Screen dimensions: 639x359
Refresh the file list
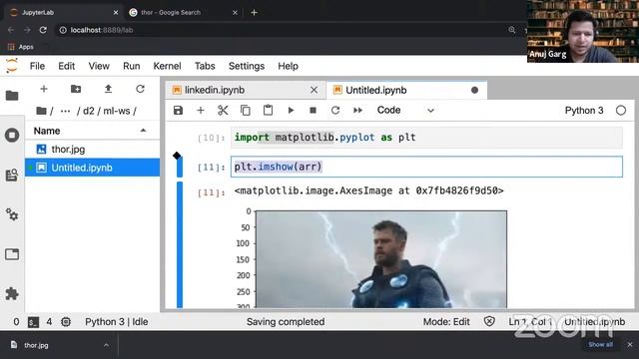(140, 89)
